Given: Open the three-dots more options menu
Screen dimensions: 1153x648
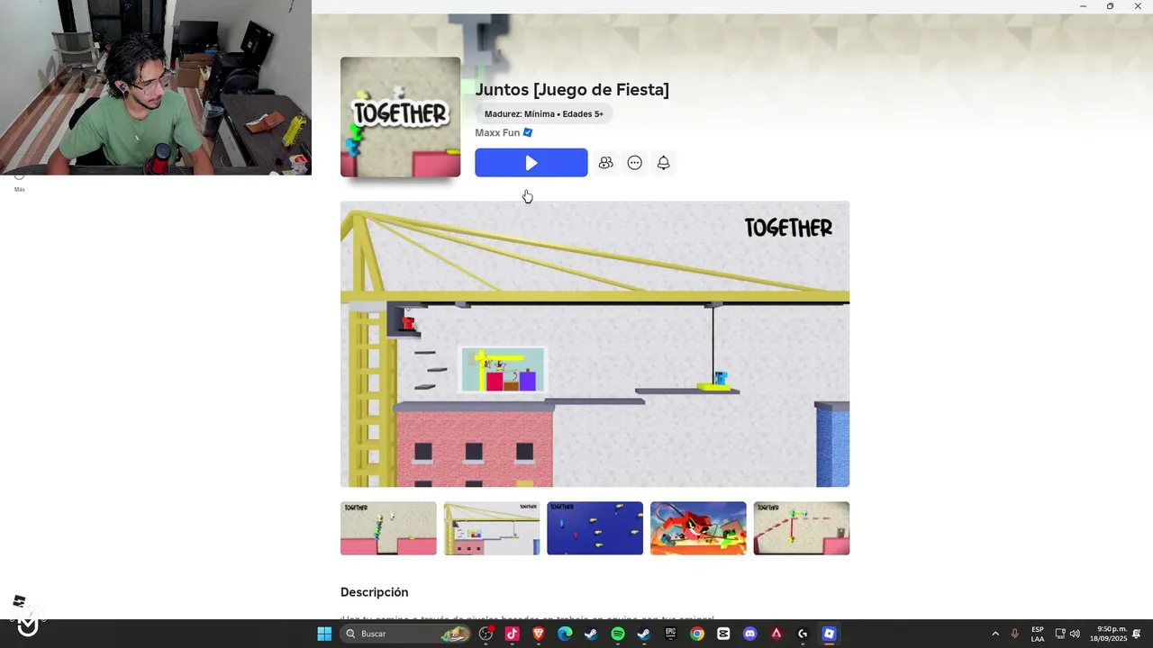Looking at the screenshot, I should pos(634,163).
